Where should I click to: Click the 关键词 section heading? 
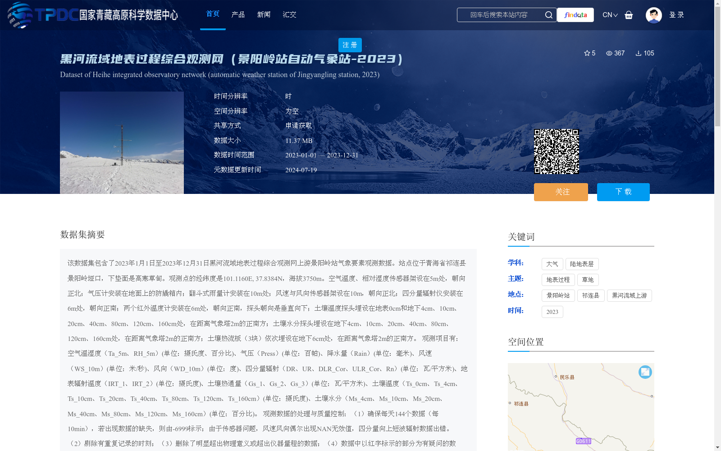(521, 237)
